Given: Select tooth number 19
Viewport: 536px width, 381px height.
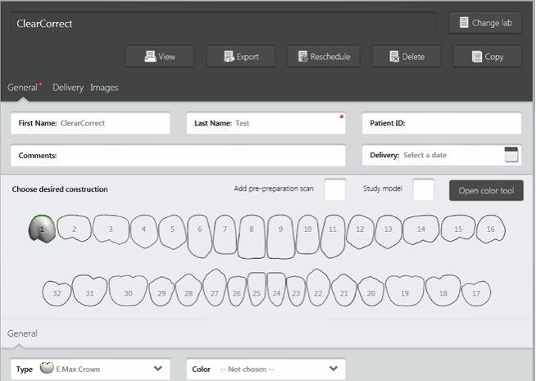Looking at the screenshot, I should click(405, 290).
